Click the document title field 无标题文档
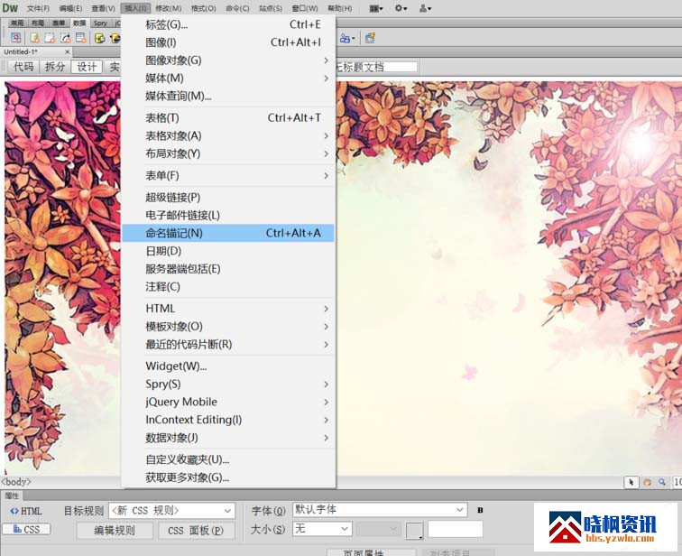The height and width of the screenshot is (556, 682). pyautogui.click(x=376, y=67)
